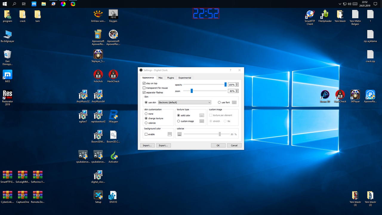
Task: Open the background color swatch
Action: [x=170, y=134]
